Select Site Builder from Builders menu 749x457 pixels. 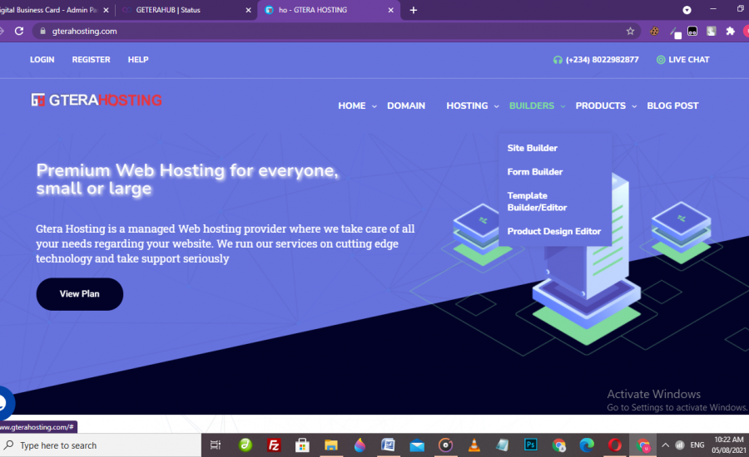(533, 148)
